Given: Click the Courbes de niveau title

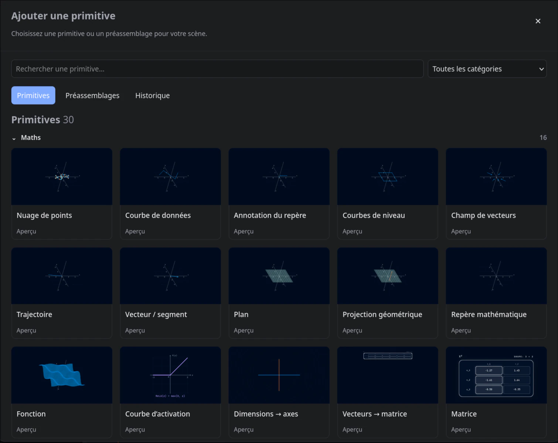Looking at the screenshot, I should click(374, 215).
